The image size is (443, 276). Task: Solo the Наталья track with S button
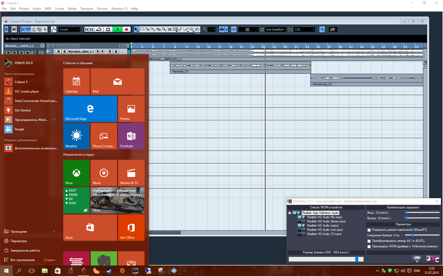point(64,52)
